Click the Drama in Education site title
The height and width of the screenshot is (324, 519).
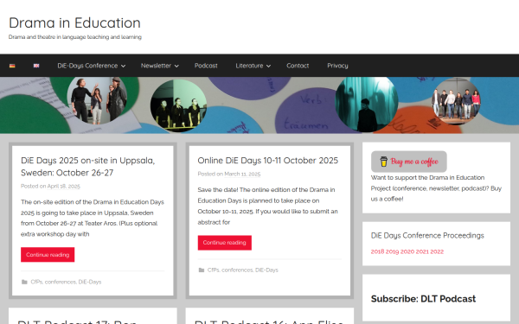point(74,22)
